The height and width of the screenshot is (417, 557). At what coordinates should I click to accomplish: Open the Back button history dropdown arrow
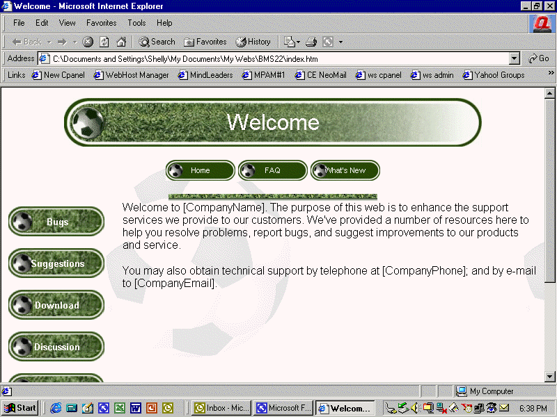[x=49, y=42]
